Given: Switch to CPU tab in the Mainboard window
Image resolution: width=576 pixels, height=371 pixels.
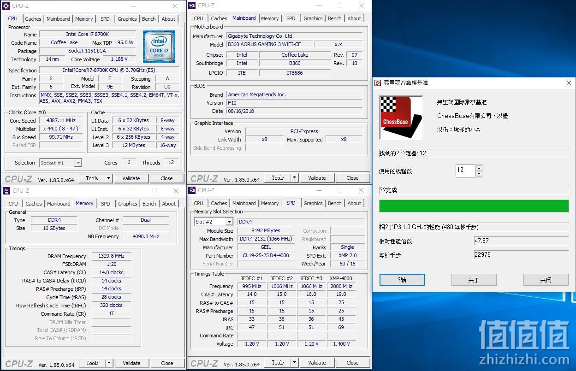Looking at the screenshot, I should click(199, 18).
